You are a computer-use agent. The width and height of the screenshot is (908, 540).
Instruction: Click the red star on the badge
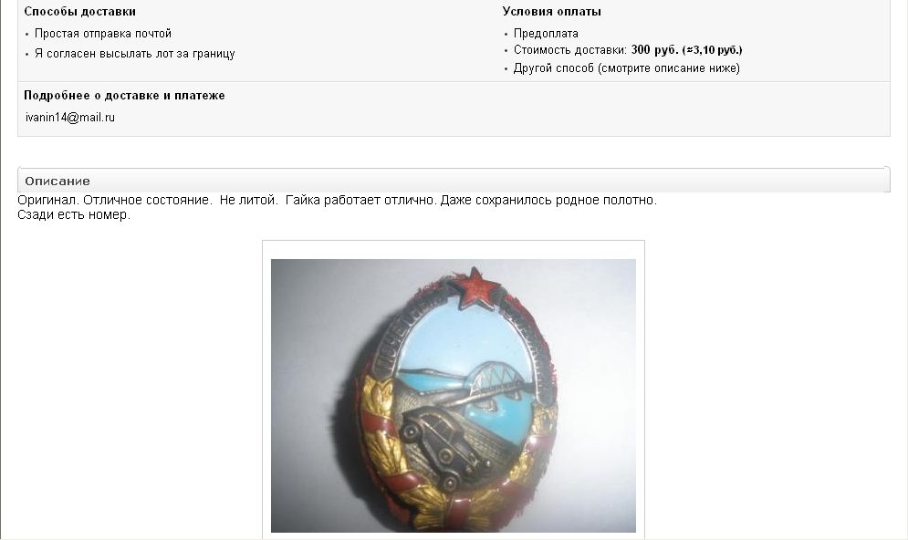click(x=476, y=287)
